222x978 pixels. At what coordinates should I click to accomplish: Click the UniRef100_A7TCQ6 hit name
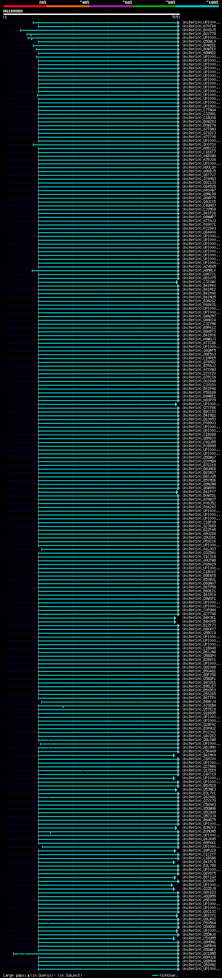click(199, 343)
